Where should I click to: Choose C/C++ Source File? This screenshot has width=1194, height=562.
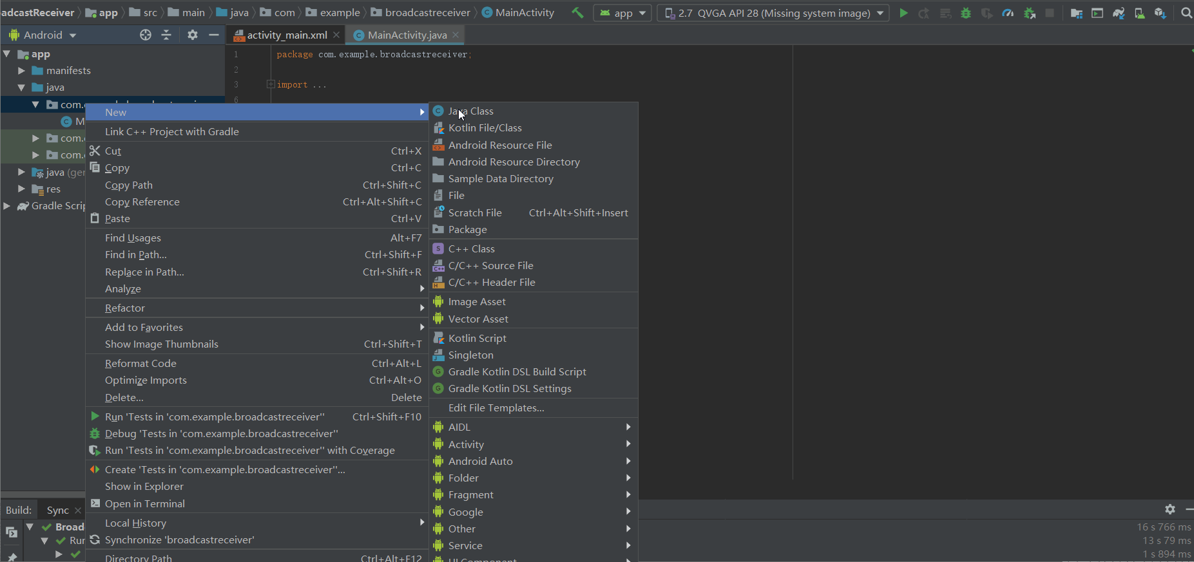click(534, 265)
